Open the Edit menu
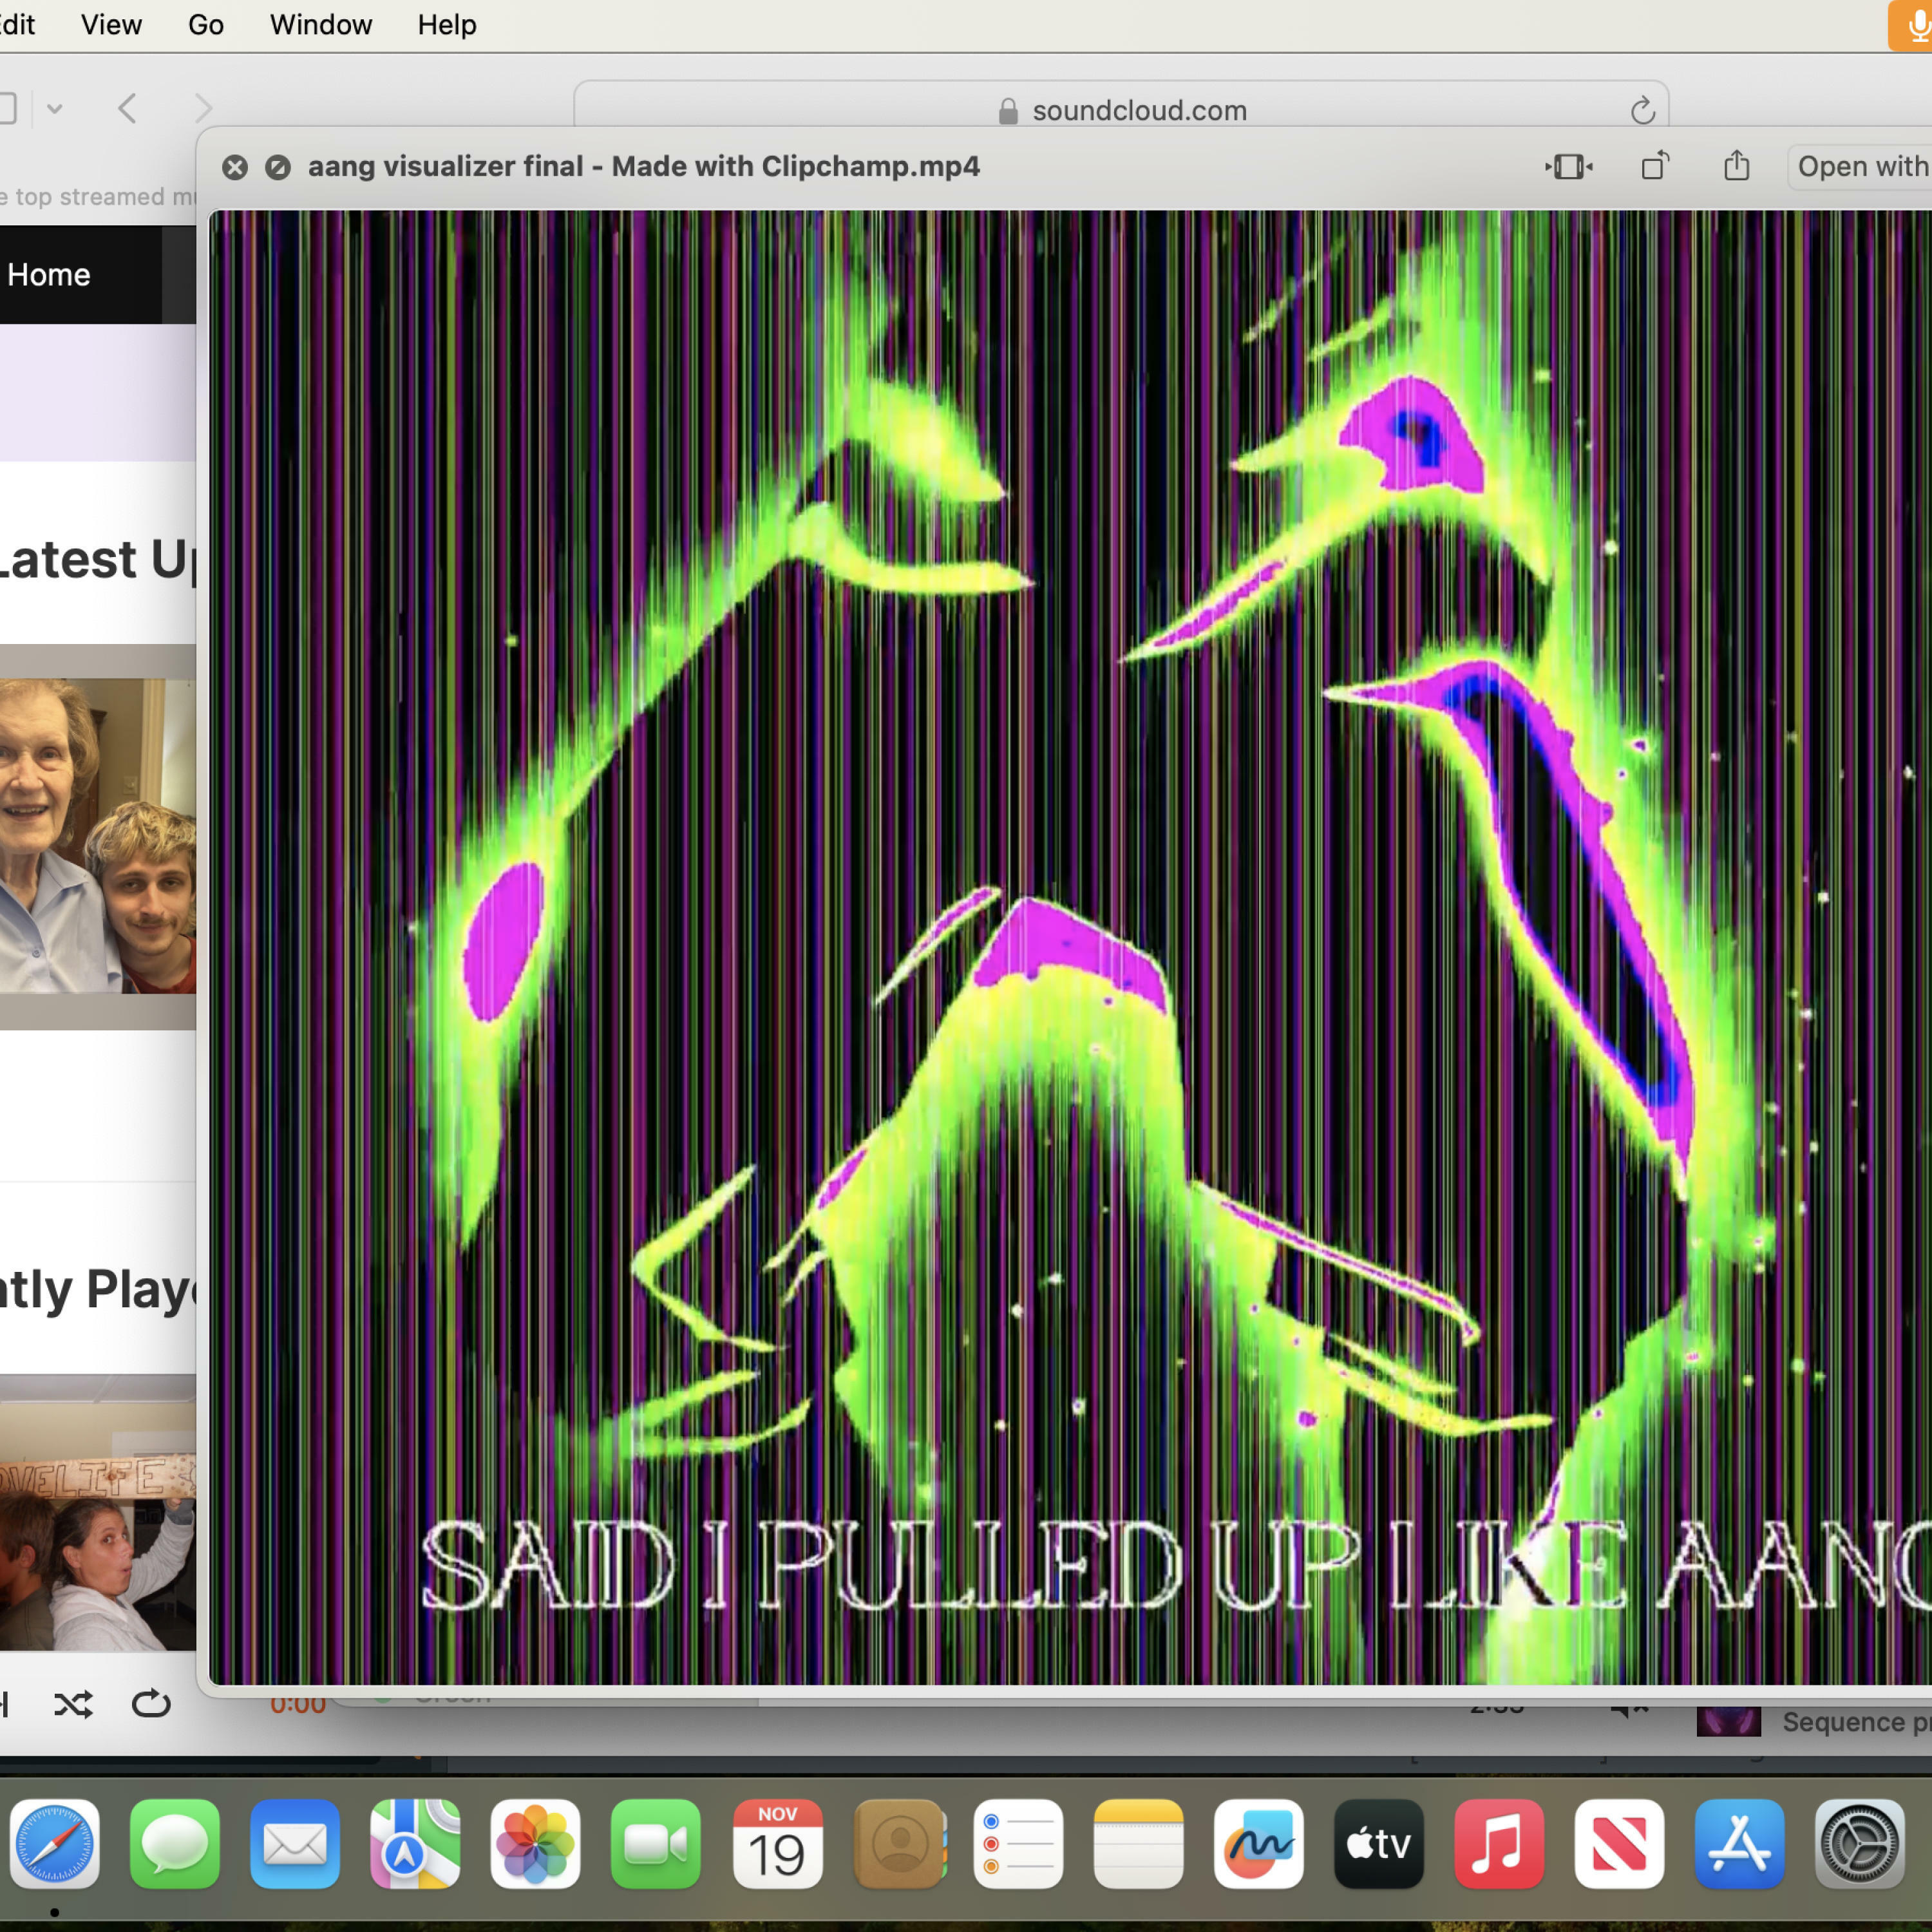Viewport: 1932px width, 1932px height. (x=17, y=24)
